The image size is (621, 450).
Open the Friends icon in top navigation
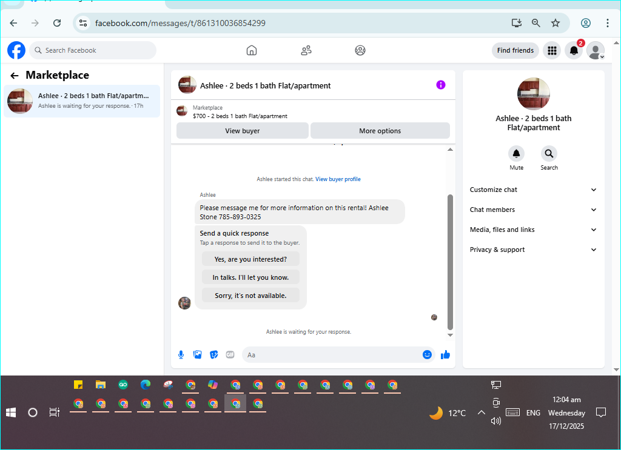[x=306, y=50]
